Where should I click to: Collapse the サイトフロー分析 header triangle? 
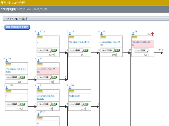click(2, 3)
